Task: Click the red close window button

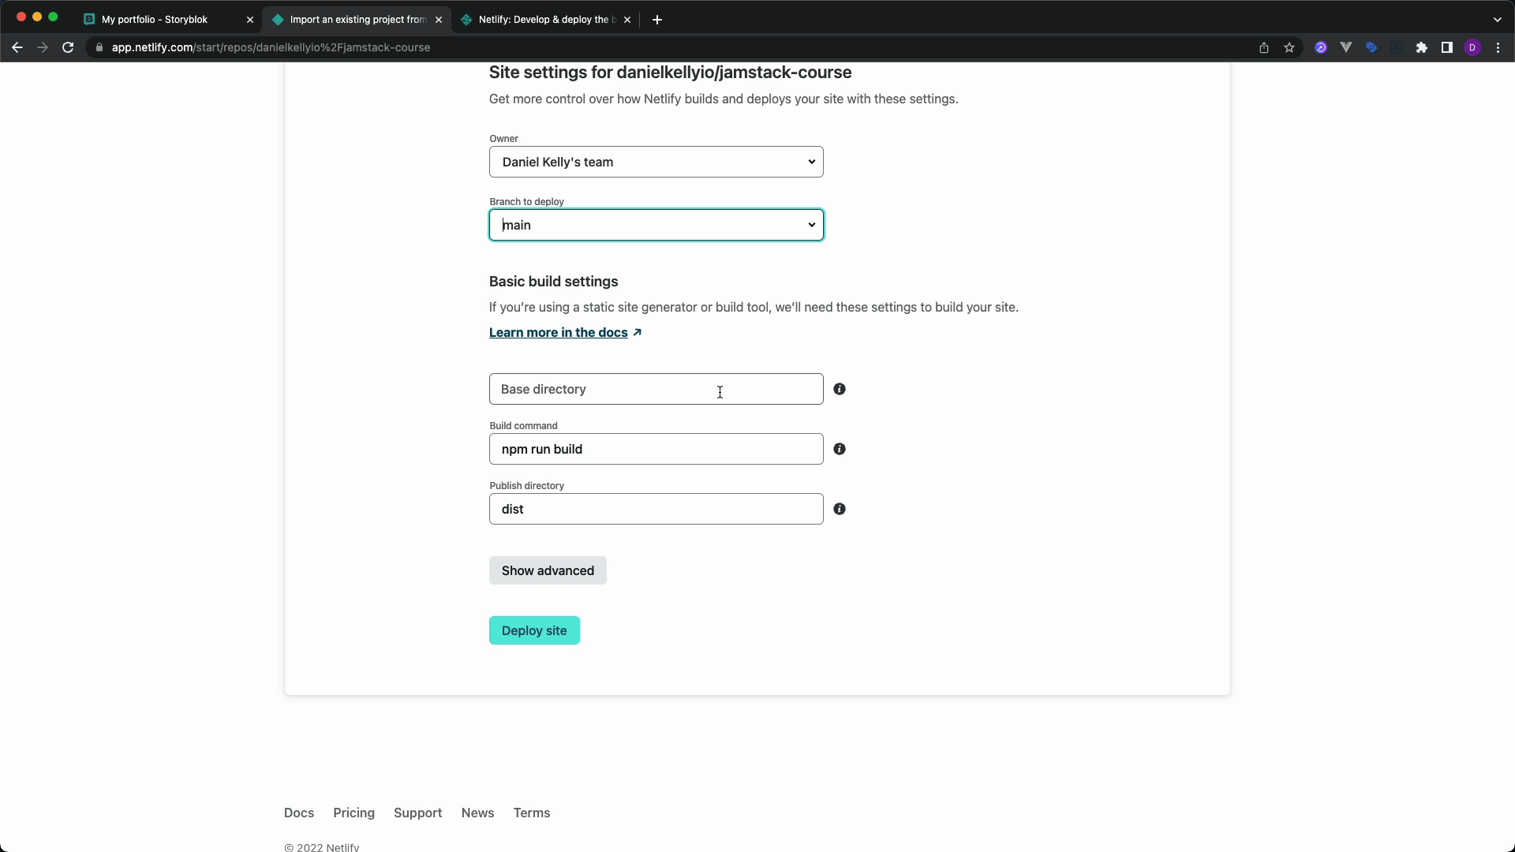Action: click(x=21, y=17)
